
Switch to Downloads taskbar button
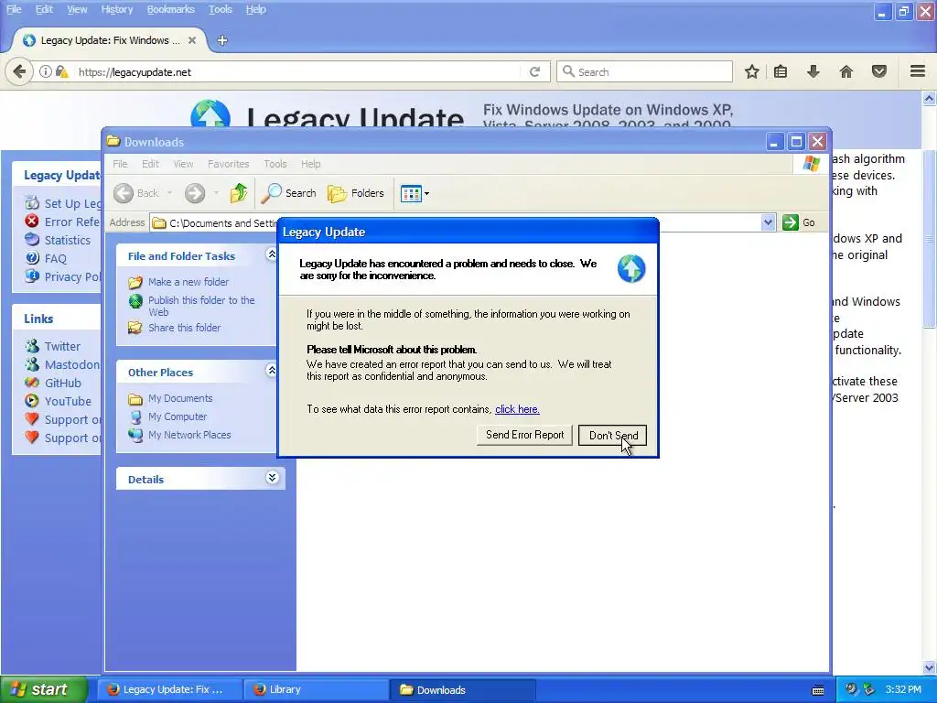[x=462, y=689]
